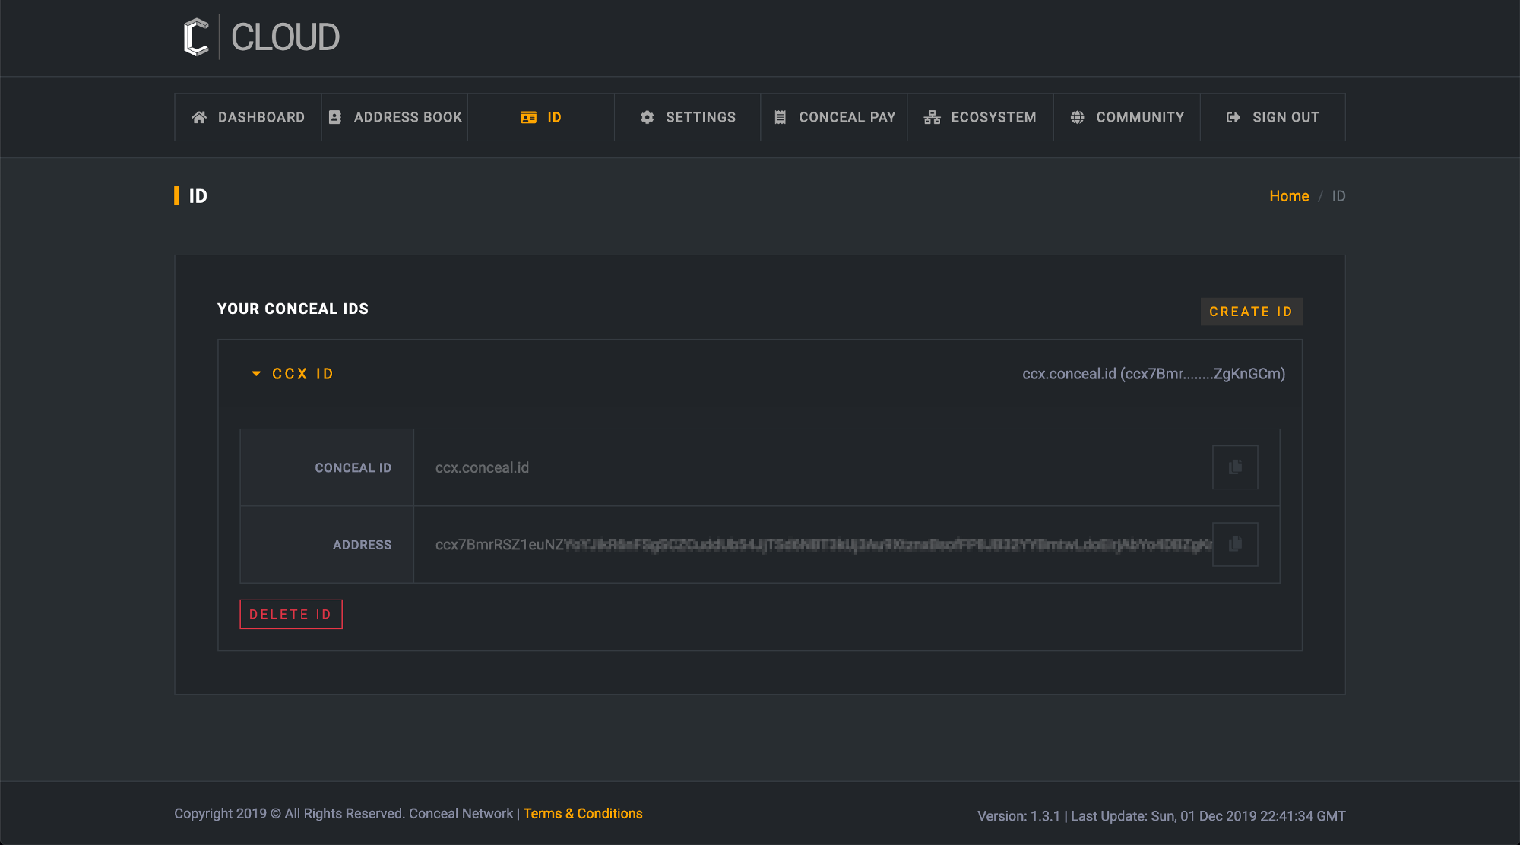Click the Settings gear icon
1520x845 pixels.
coord(647,117)
